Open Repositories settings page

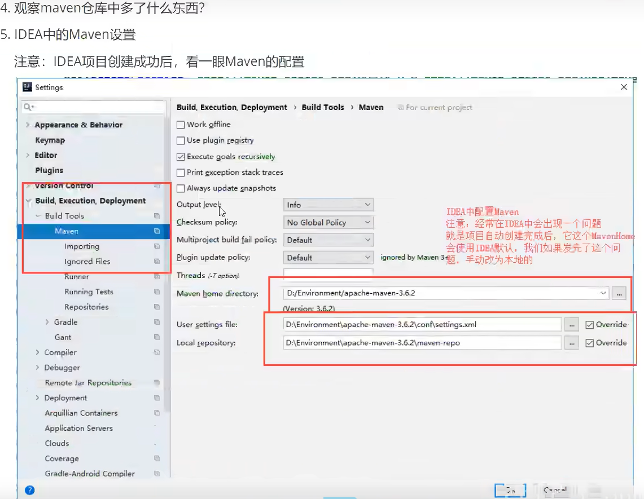click(86, 307)
